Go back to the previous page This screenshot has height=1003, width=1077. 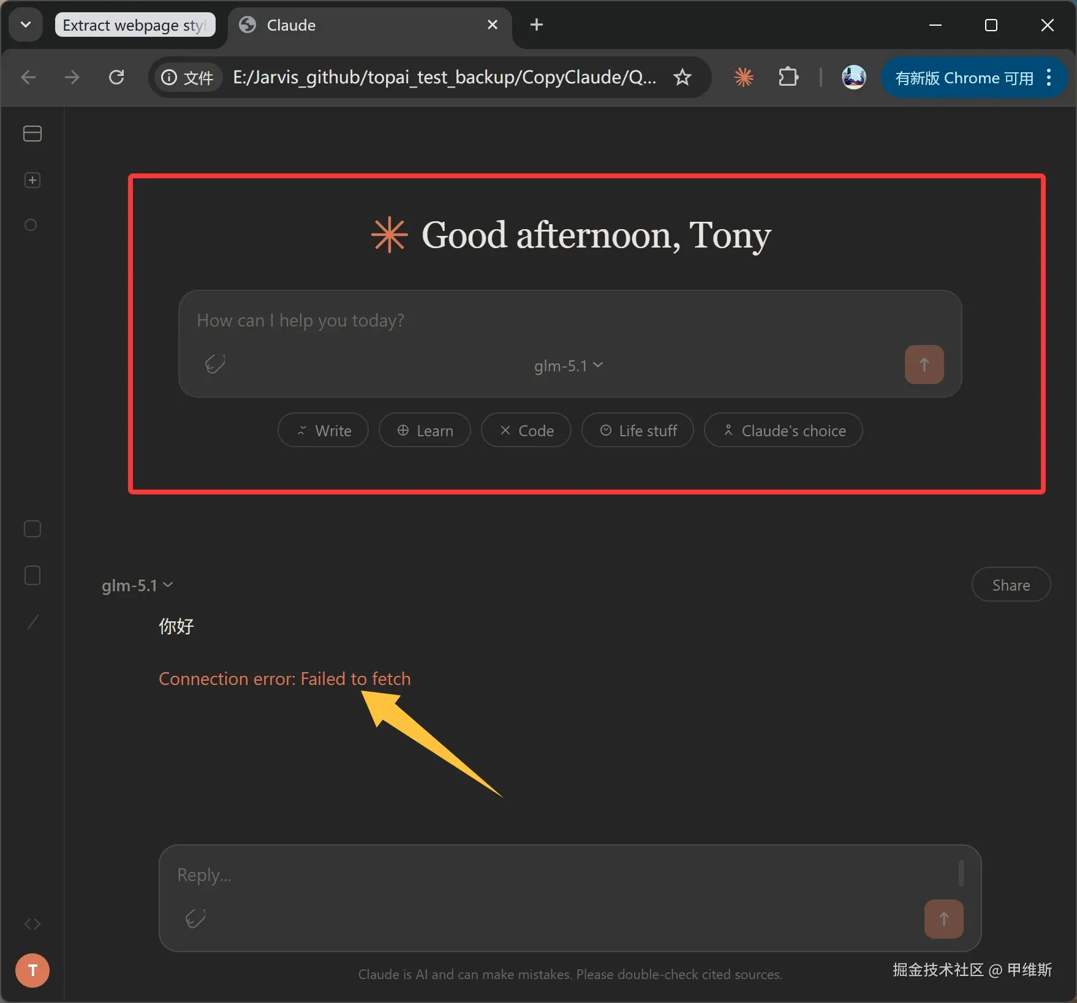point(28,77)
